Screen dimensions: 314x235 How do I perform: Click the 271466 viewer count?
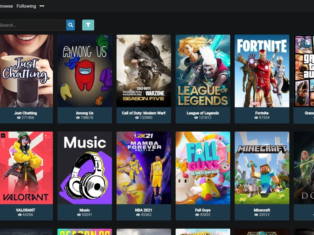28,118
